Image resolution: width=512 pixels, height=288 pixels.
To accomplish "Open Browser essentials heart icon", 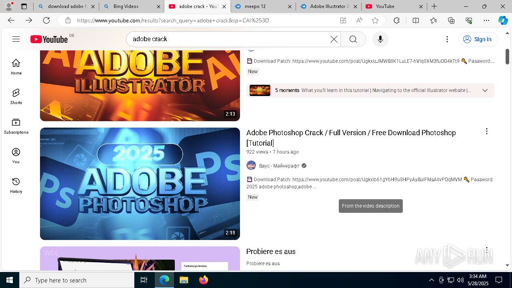I will pyautogui.click(x=469, y=20).
